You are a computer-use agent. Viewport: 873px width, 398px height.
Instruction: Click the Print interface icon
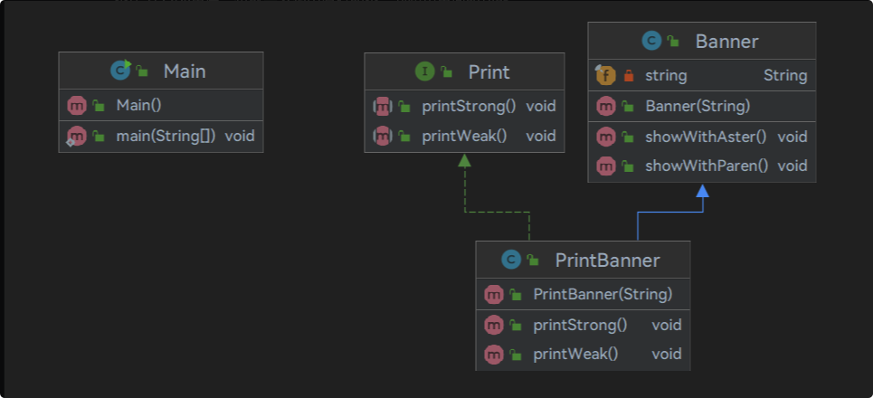425,71
